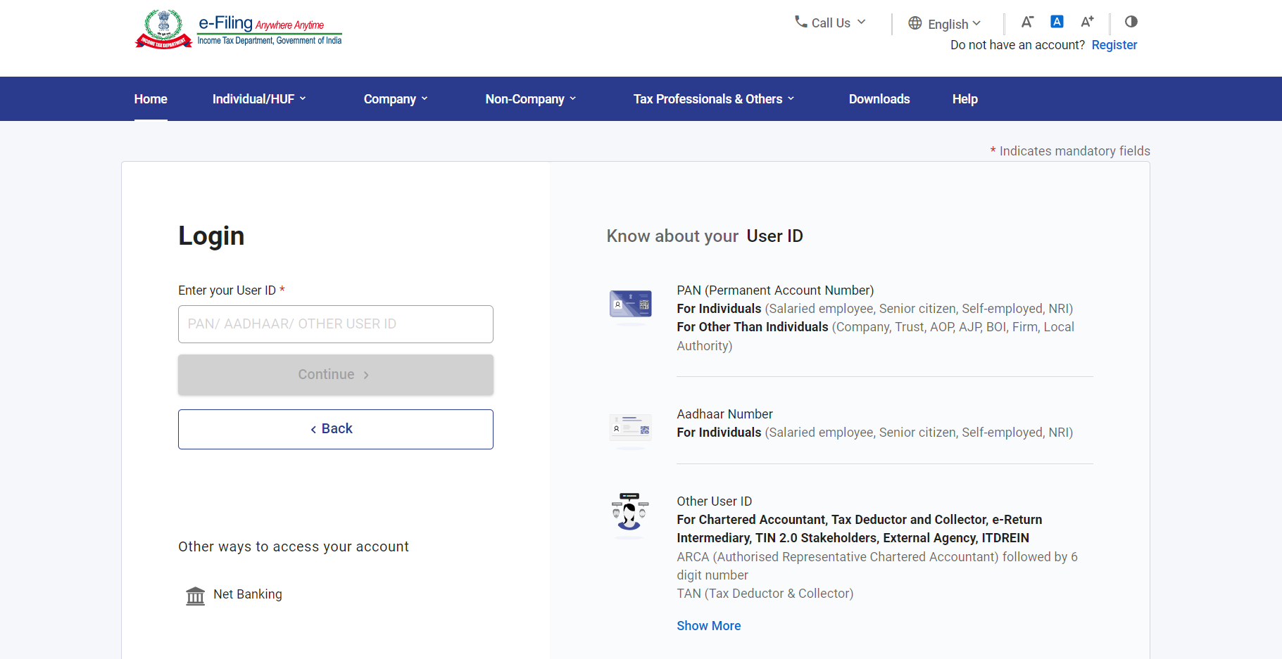The height and width of the screenshot is (659, 1282).
Task: Click the PAN card icon
Action: [x=630, y=305]
